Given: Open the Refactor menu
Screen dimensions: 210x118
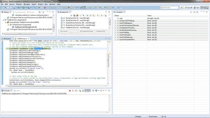Looking at the screenshot, I should pyautogui.click(x=19, y=4).
